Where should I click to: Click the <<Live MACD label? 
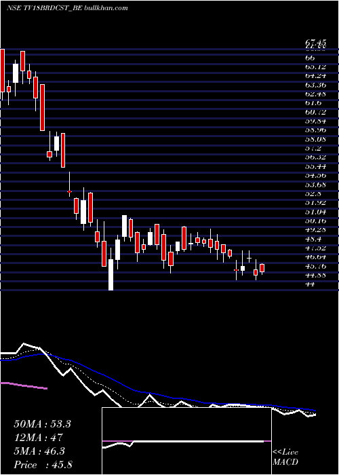pyautogui.click(x=285, y=457)
